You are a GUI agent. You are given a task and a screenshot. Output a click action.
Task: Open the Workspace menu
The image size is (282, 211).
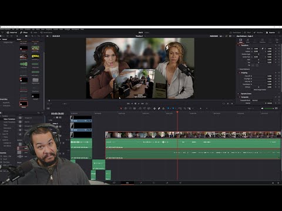pyautogui.click(x=75, y=29)
